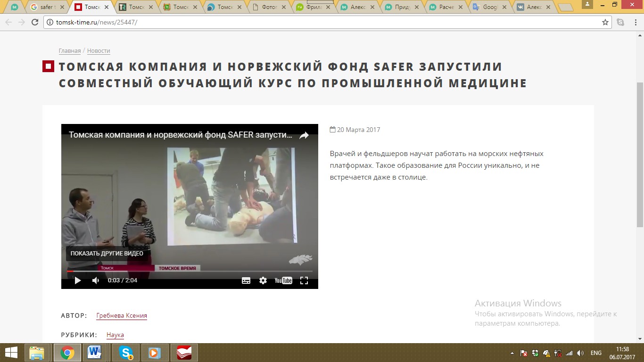Bookmark this page with the star icon
Screen dimensions: 644x362
pyautogui.click(x=605, y=22)
